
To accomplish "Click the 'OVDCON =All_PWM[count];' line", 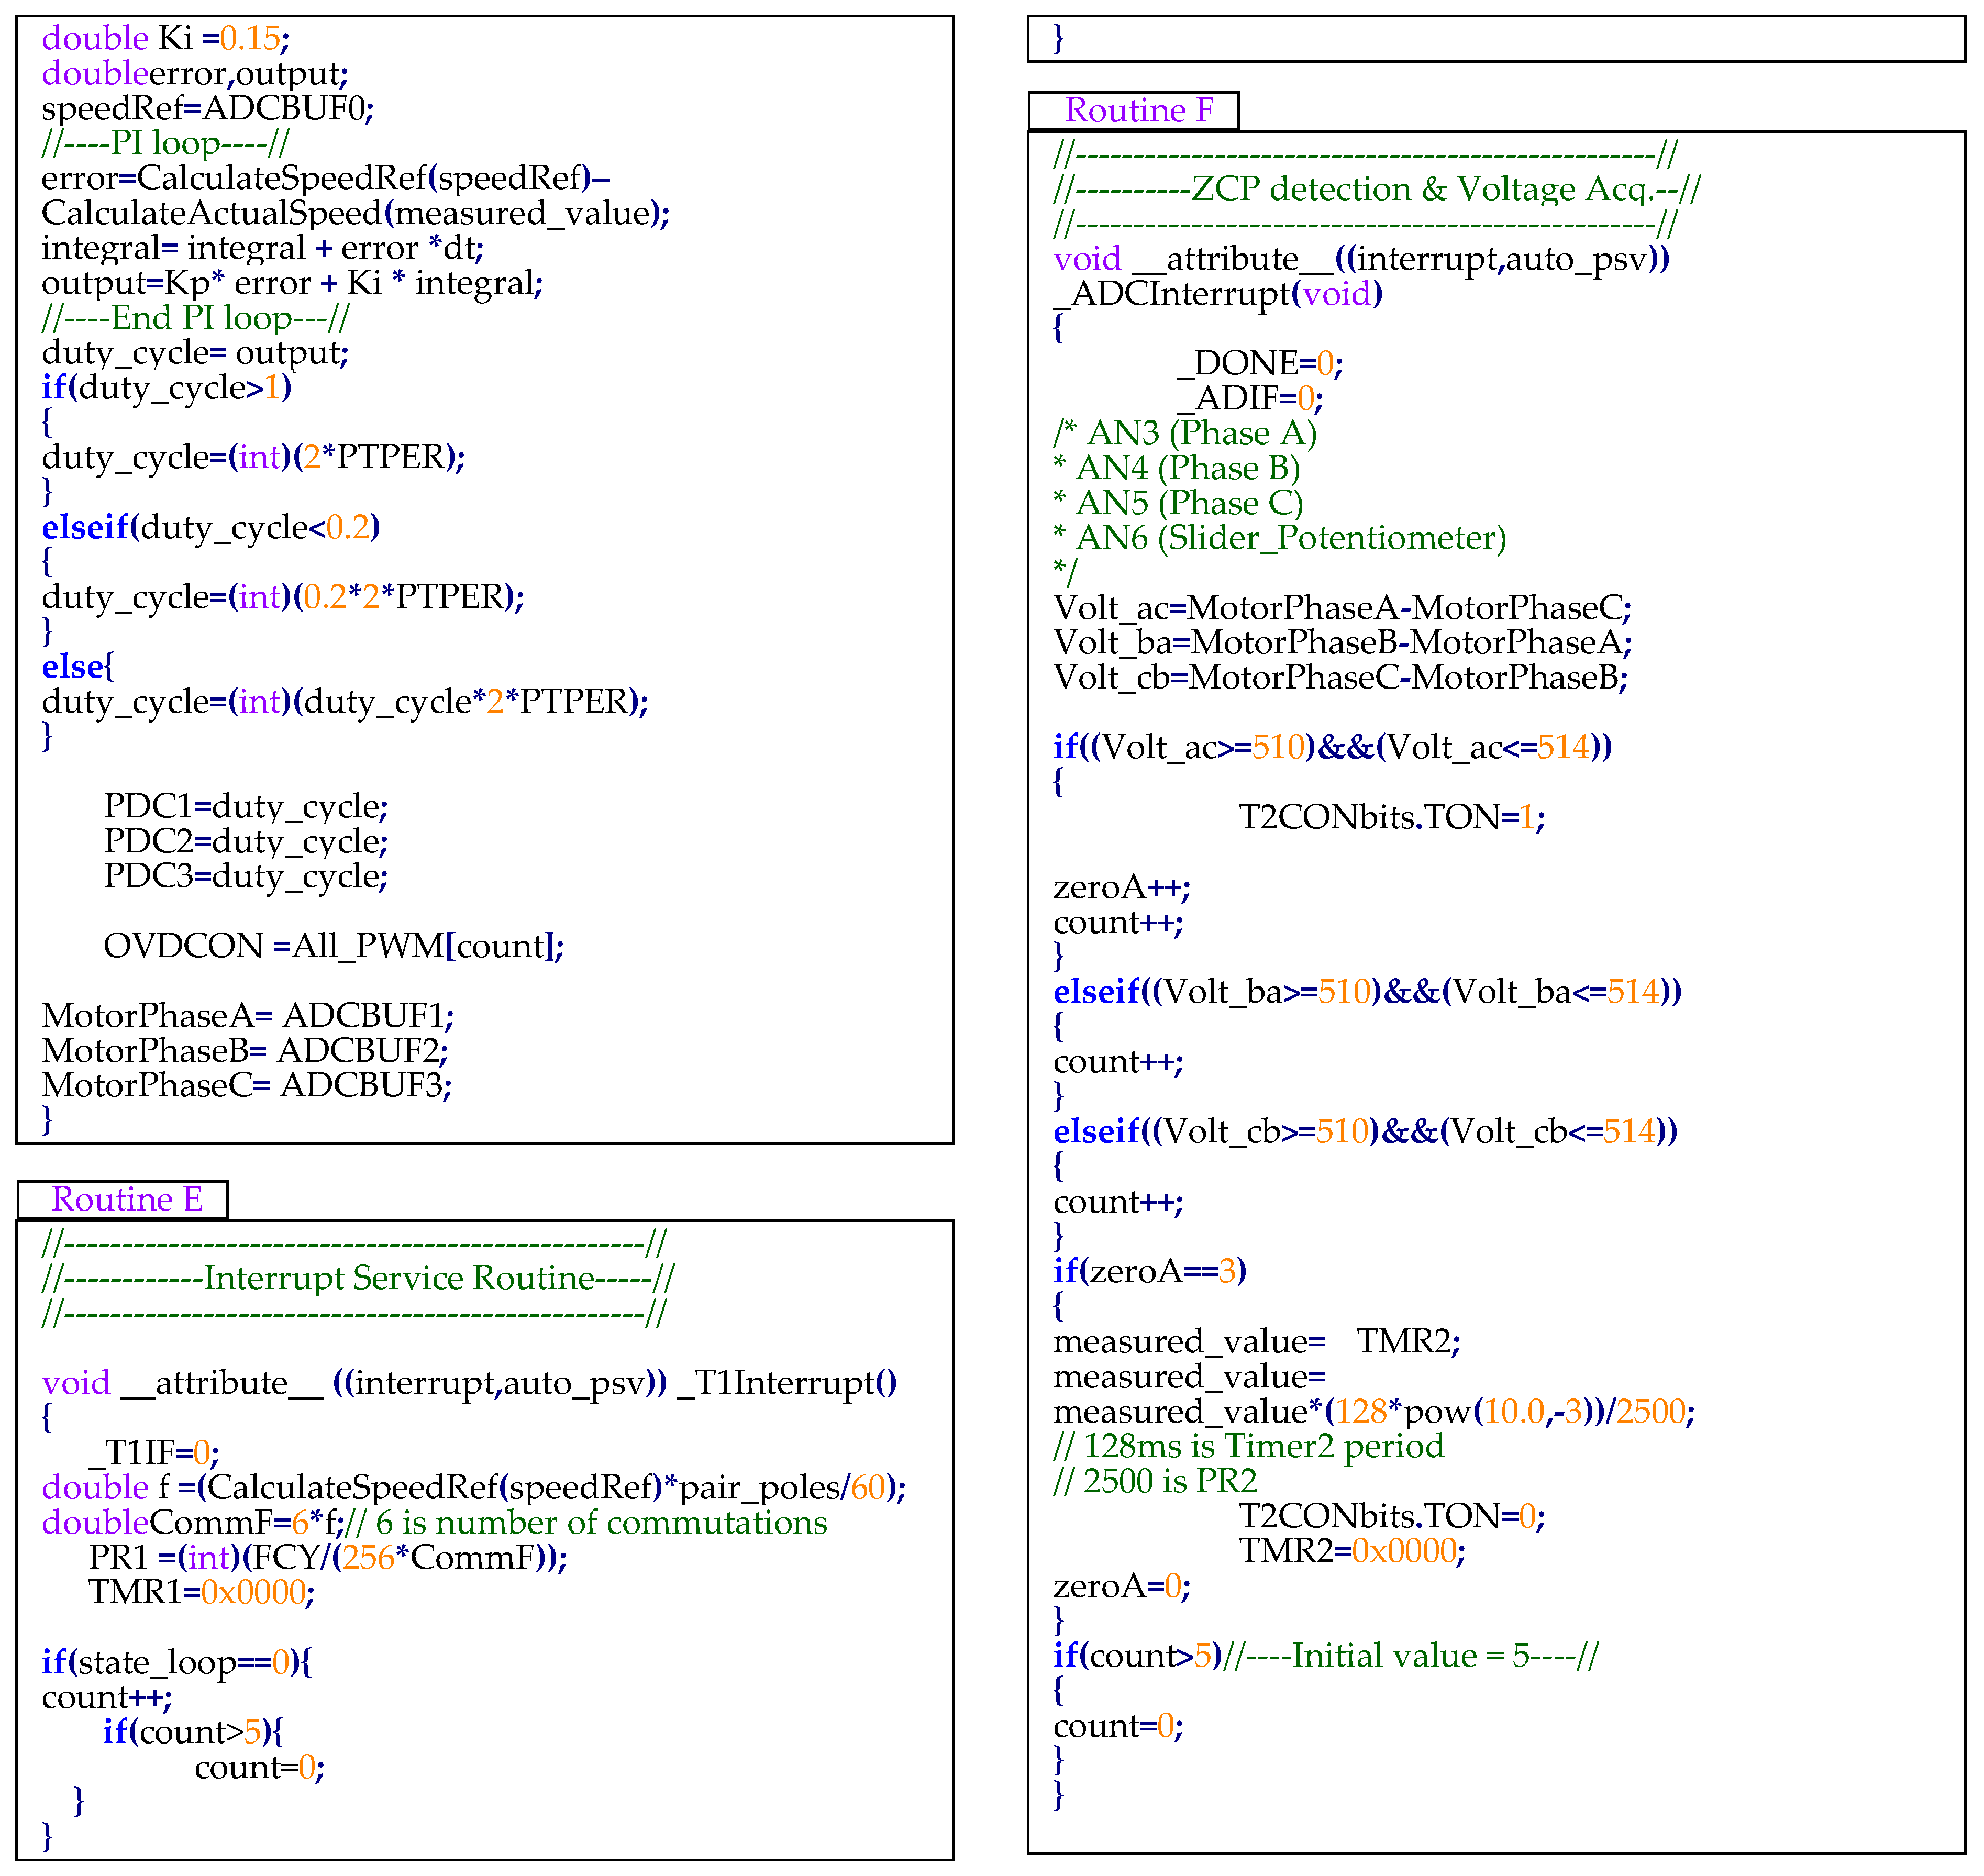I will point(333,946).
